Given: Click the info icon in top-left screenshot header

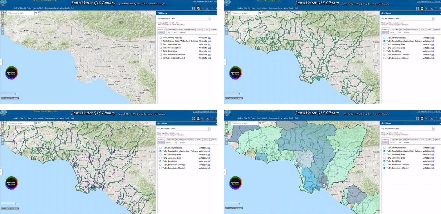Looking at the screenshot, I should (x=203, y=8).
